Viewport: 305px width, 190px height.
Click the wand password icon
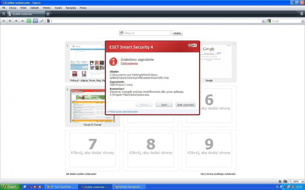pos(42,21)
